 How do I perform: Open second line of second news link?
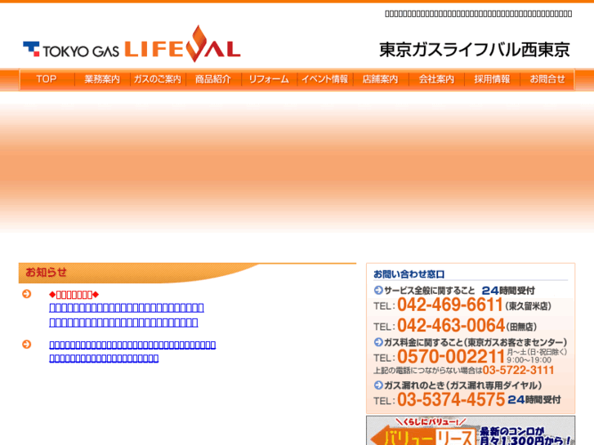coord(104,358)
